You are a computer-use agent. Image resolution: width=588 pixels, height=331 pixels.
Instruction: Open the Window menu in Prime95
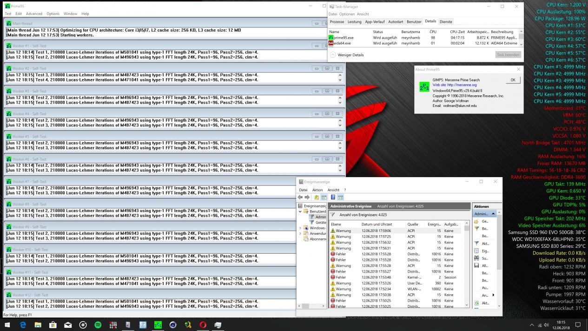70,13
